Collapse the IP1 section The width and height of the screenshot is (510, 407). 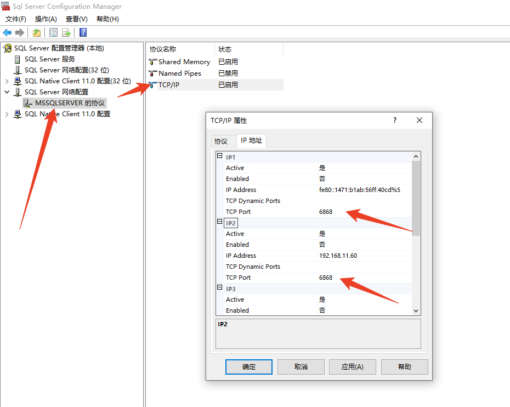coord(219,156)
